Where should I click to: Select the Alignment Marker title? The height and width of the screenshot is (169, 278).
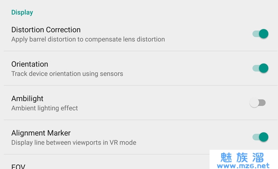(x=41, y=133)
